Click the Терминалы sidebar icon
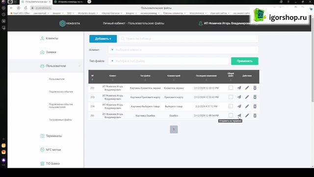Screen dimensions: 314x177 [x=42, y=136]
